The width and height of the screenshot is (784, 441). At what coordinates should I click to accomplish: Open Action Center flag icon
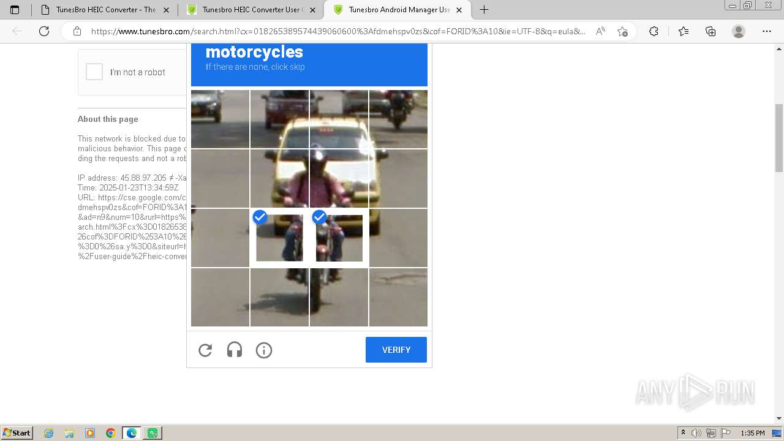point(725,433)
